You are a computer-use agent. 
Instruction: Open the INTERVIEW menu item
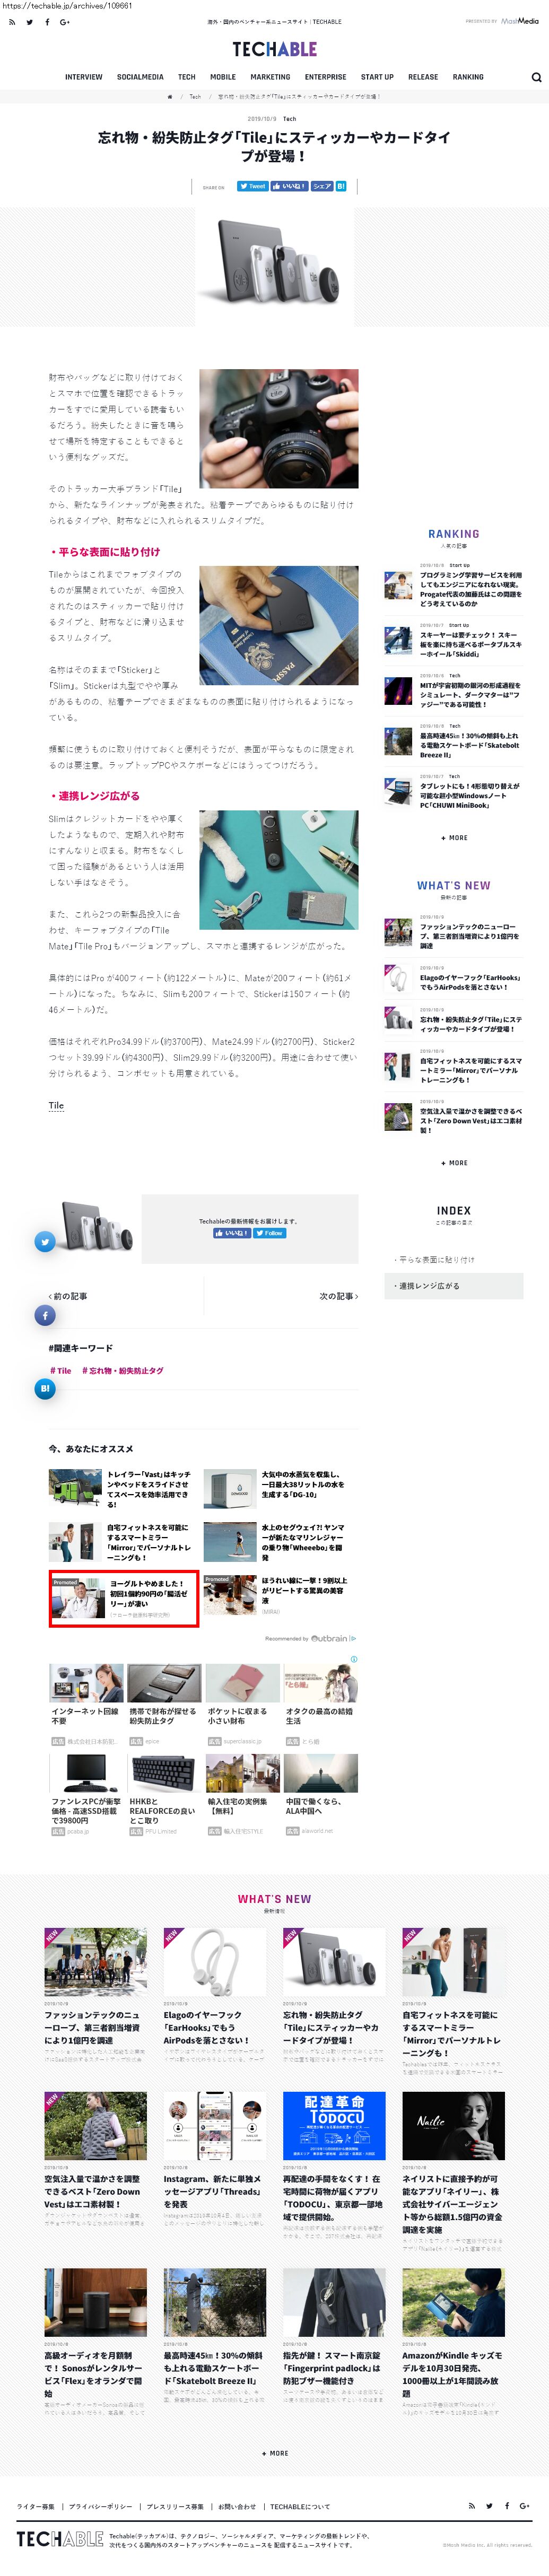click(84, 77)
